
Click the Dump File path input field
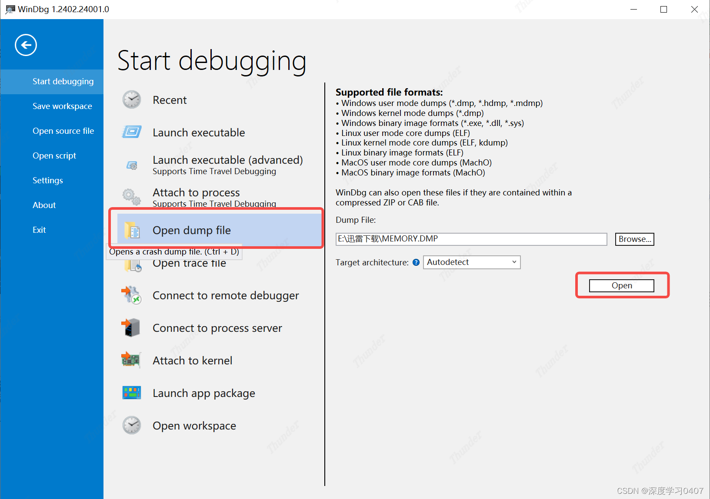coord(471,239)
